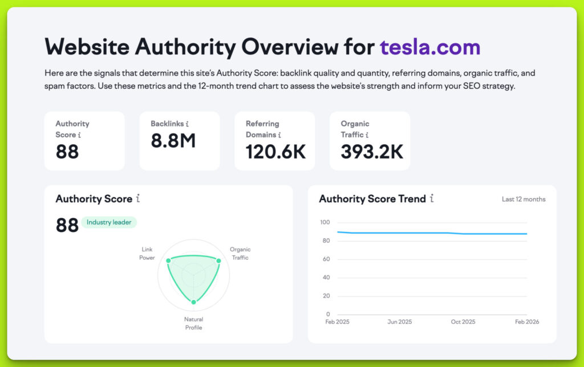This screenshot has height=367, width=584.
Task: Click the 120.6K Referring Domains value
Action: (275, 152)
